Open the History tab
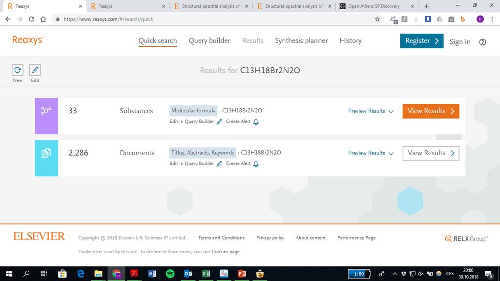The image size is (500, 281). point(351,41)
